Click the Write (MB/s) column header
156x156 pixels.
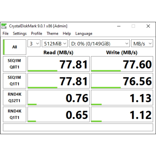122,52
